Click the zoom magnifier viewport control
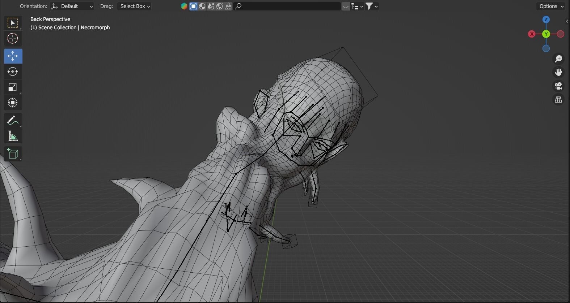The image size is (570, 303). coord(558,59)
